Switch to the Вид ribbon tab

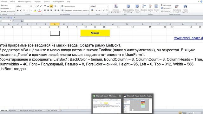[69, 2]
